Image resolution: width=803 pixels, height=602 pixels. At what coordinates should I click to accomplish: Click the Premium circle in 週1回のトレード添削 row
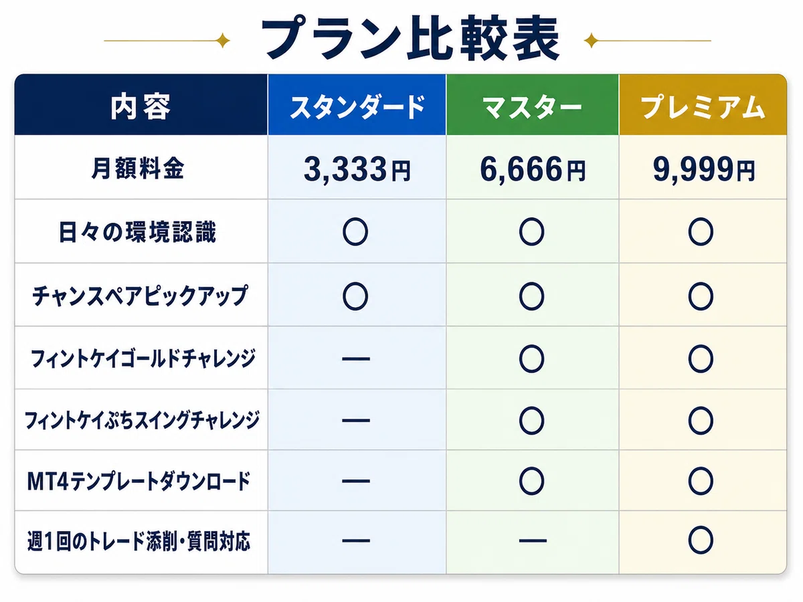[701, 540]
